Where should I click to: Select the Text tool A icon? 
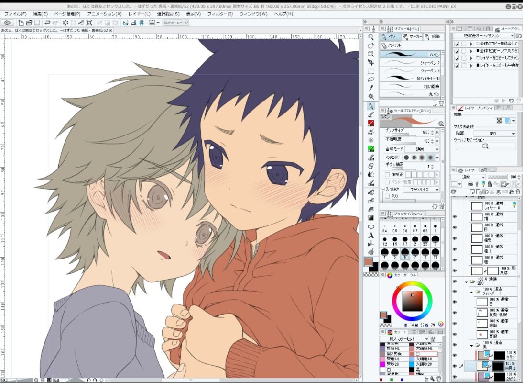point(370,236)
